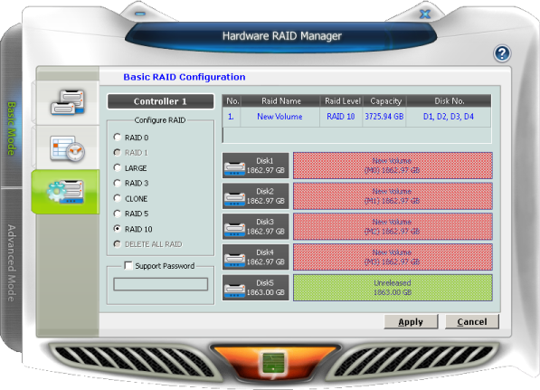Open the help question mark icon
Image resolution: width=540 pixels, height=390 pixels.
[502, 53]
